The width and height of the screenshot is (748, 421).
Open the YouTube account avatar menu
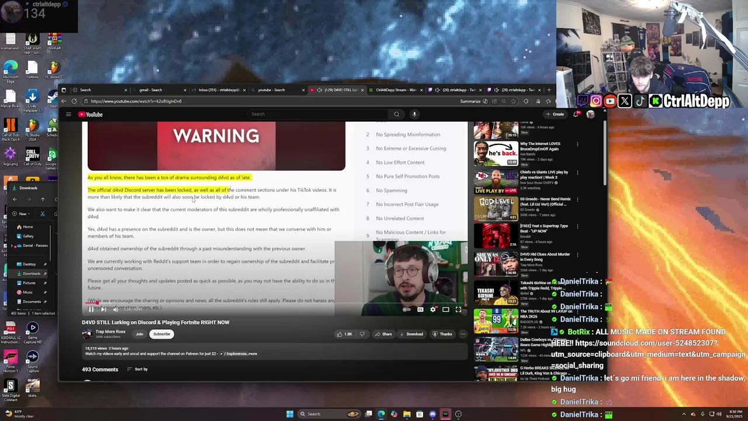(x=591, y=115)
